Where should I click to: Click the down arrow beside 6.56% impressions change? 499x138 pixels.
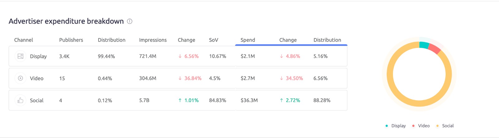pos(180,56)
